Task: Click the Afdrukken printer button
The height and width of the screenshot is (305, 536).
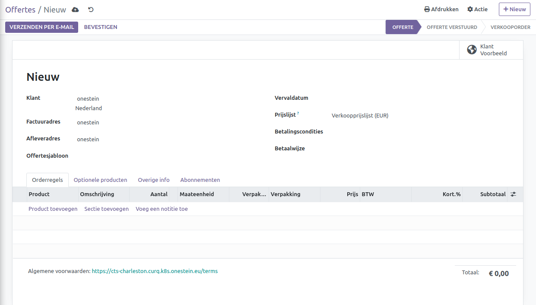Action: click(x=441, y=9)
